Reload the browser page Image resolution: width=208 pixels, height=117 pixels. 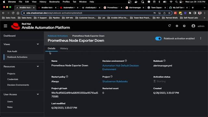(x=13, y=13)
